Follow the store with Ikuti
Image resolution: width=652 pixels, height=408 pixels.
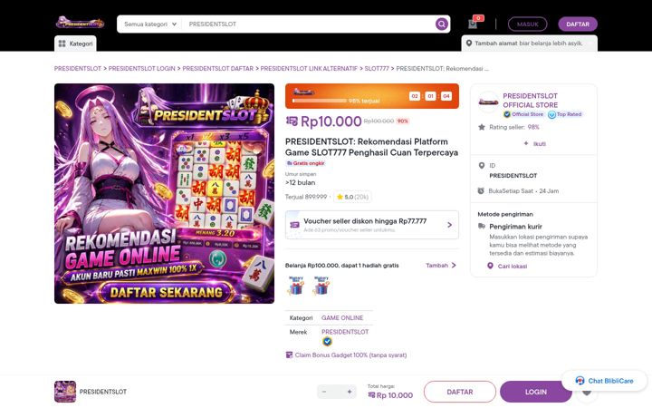[535, 143]
